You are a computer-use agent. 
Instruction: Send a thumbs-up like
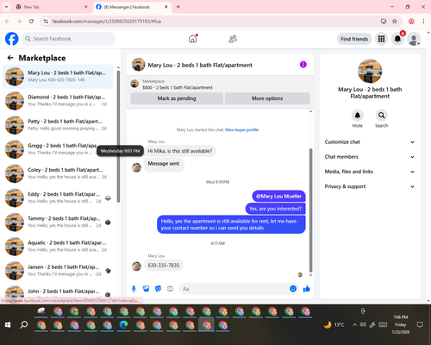click(x=307, y=289)
